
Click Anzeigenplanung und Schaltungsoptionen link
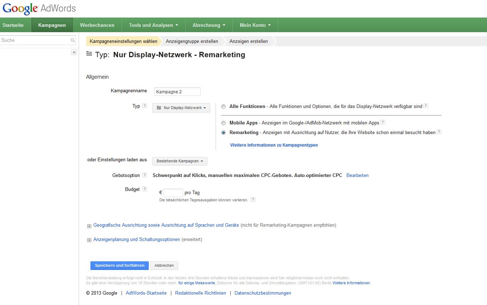137,240
